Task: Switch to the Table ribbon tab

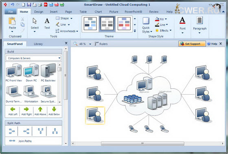Action: (x=83, y=12)
